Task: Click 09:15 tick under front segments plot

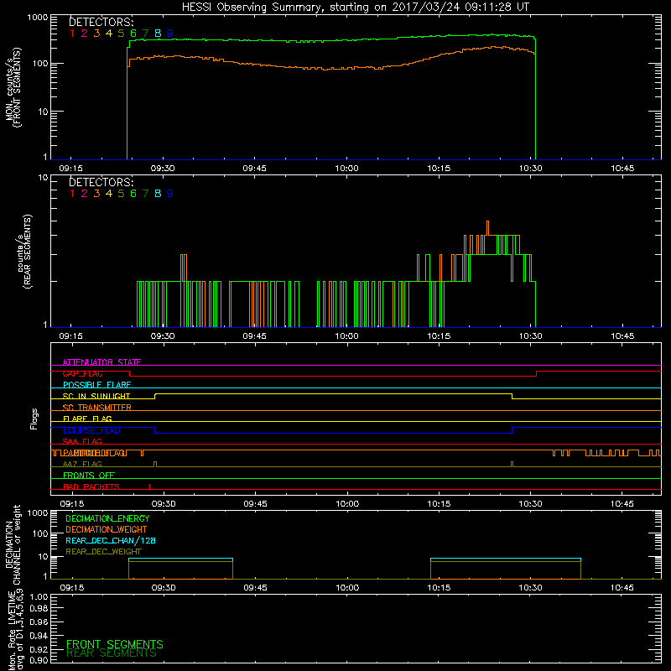Action: [x=70, y=169]
